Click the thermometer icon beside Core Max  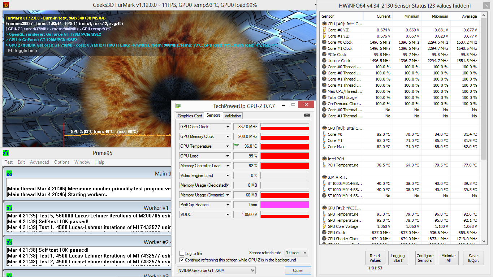point(324,147)
